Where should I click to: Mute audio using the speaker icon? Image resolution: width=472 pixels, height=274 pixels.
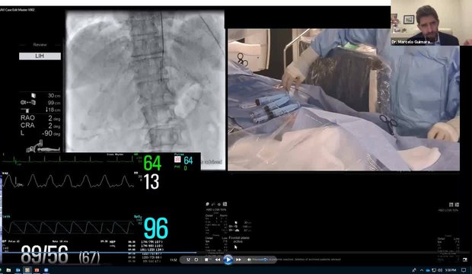(249, 260)
